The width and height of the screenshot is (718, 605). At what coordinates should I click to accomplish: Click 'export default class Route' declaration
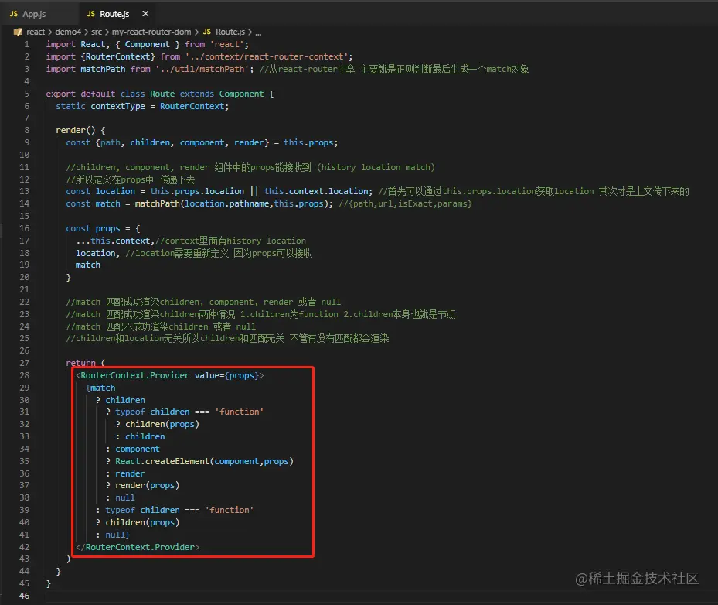coord(111,94)
